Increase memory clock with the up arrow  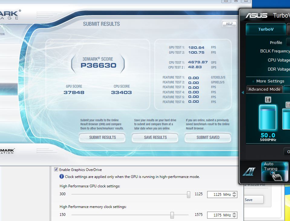[x=234, y=213]
